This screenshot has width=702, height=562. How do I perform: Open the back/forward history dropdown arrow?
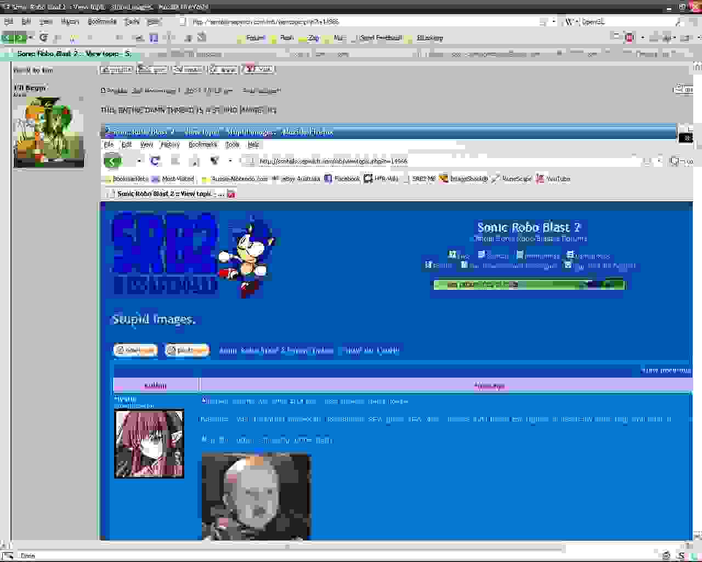(31, 38)
